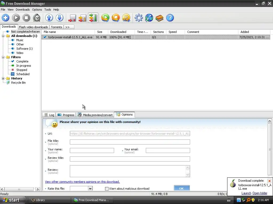
Task: Switch to the Progress tab
Action: tap(66, 115)
